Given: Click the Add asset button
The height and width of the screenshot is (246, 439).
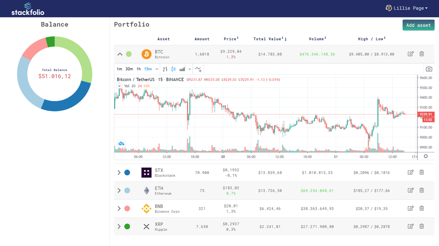Looking at the screenshot, I should 418,25.
